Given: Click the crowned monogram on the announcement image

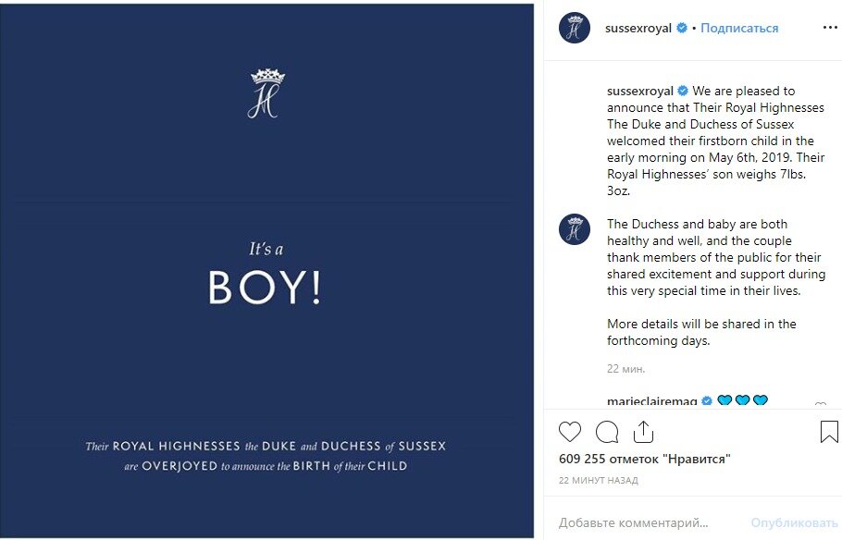Looking at the screenshot, I should tap(266, 92).
